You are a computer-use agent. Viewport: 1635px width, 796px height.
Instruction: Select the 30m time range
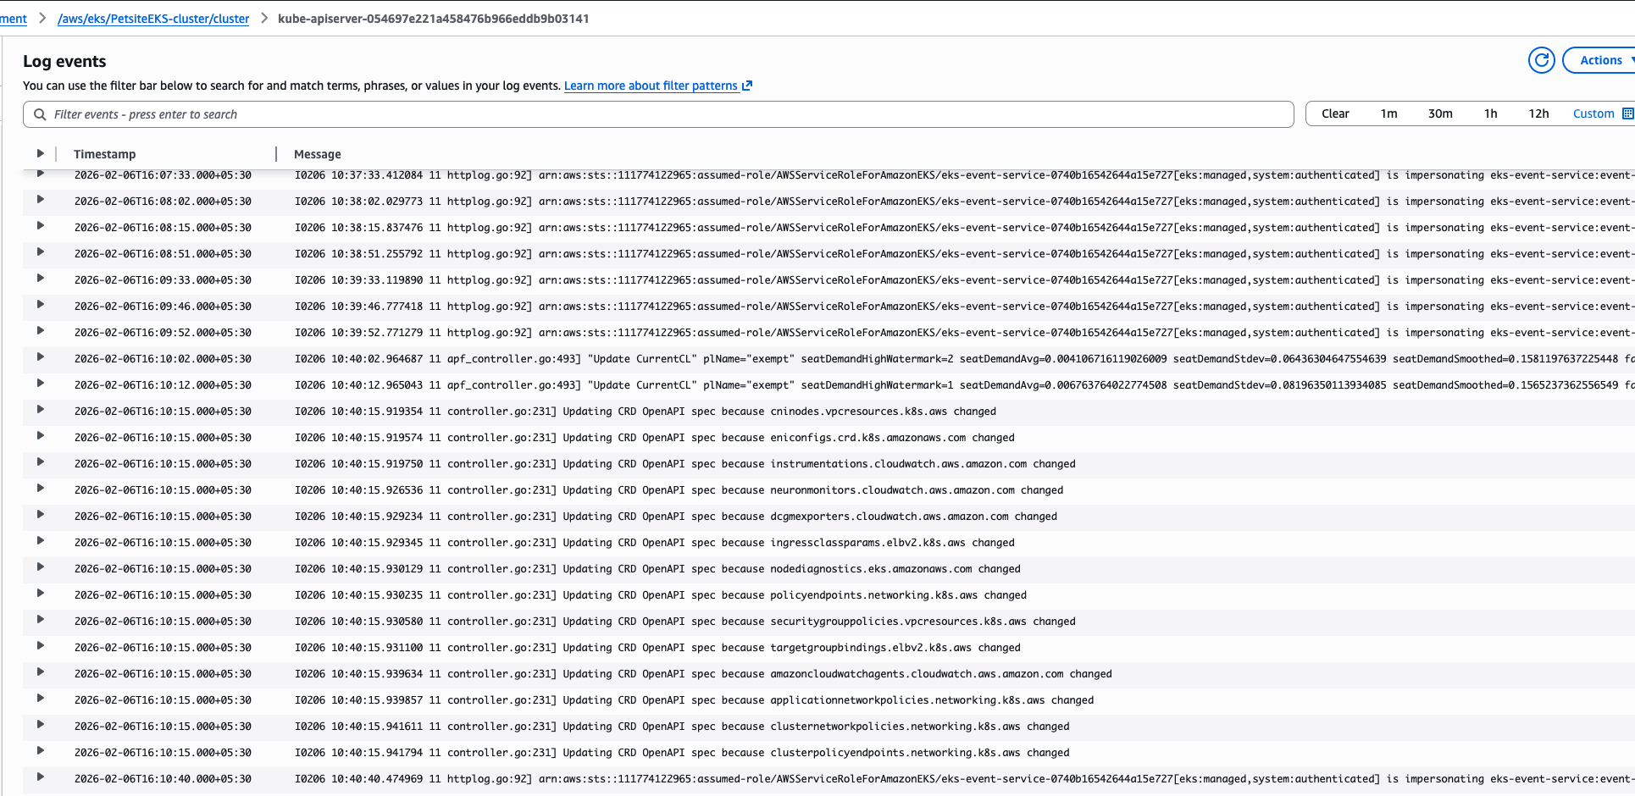coord(1440,113)
